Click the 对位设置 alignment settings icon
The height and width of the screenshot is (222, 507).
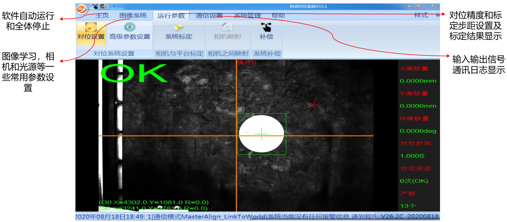click(x=91, y=28)
